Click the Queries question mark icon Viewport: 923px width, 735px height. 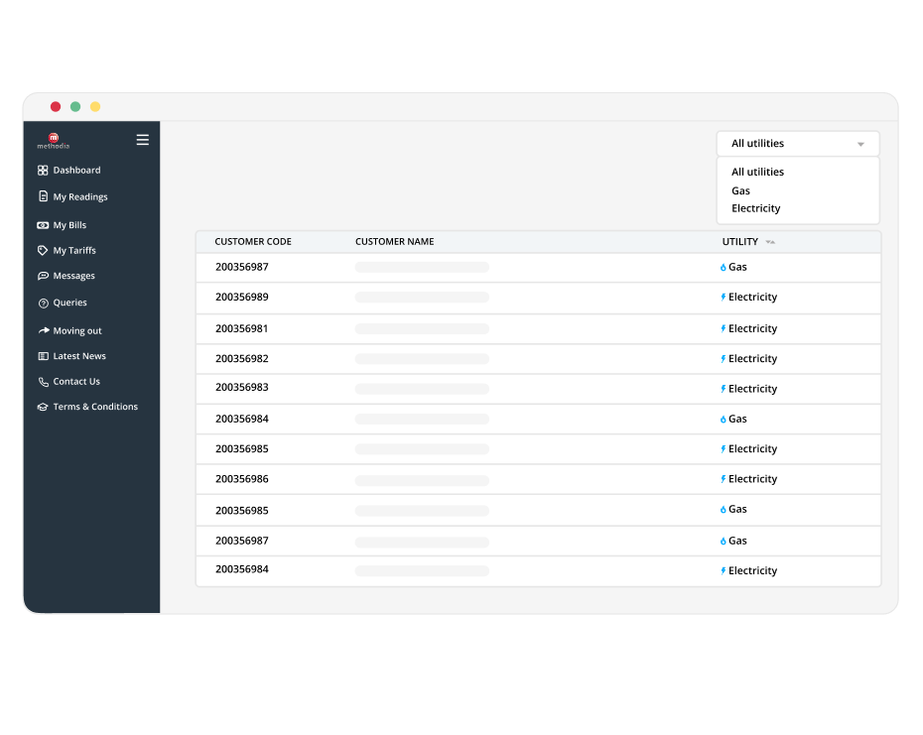pyautogui.click(x=43, y=303)
